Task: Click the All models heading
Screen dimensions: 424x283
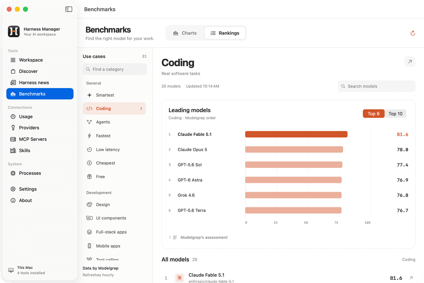Action: tap(175, 259)
